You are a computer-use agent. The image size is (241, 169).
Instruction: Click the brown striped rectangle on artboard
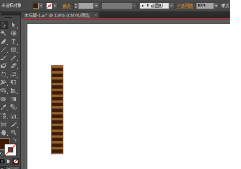click(x=57, y=110)
